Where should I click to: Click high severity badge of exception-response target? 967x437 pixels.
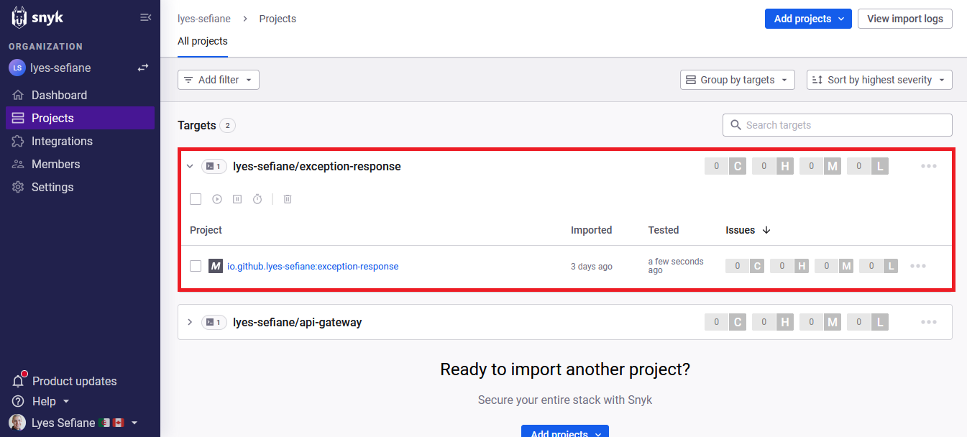coord(773,166)
